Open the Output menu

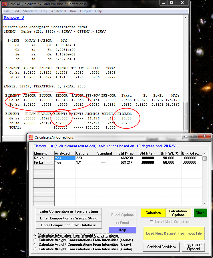85,11
